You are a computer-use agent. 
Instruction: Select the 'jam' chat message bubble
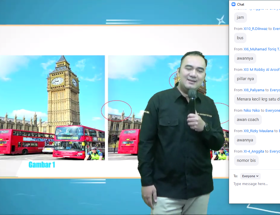pyautogui.click(x=240, y=17)
